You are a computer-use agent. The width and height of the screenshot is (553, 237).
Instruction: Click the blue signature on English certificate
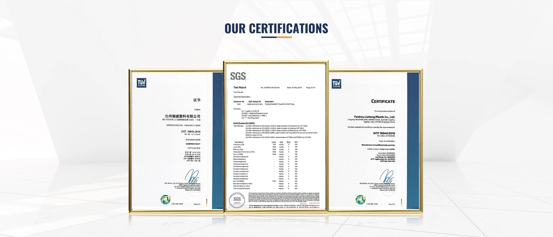(x=387, y=176)
